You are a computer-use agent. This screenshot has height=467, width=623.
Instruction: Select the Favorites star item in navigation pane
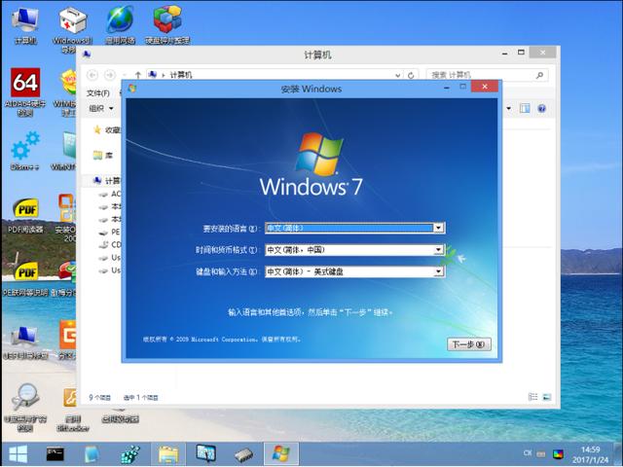[106, 129]
